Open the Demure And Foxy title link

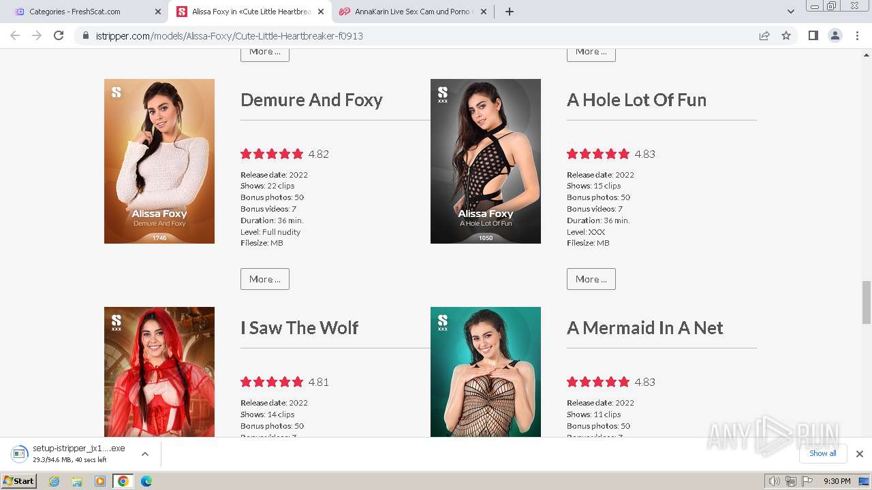click(x=311, y=100)
